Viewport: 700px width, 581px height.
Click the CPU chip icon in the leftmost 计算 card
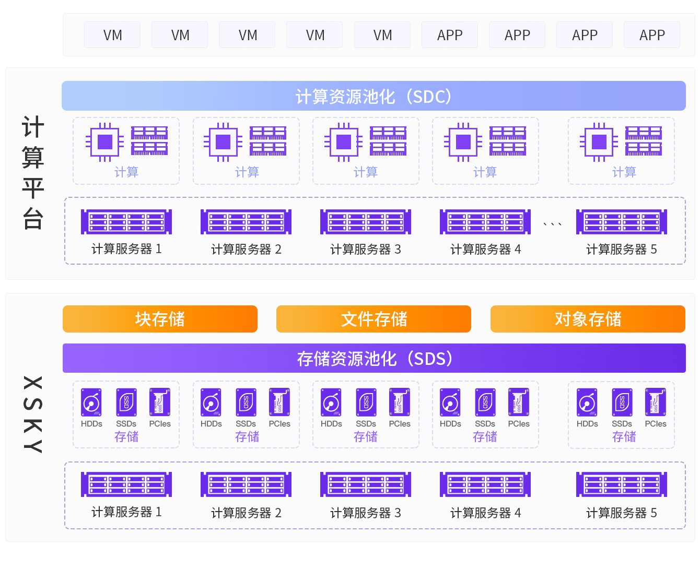point(105,142)
